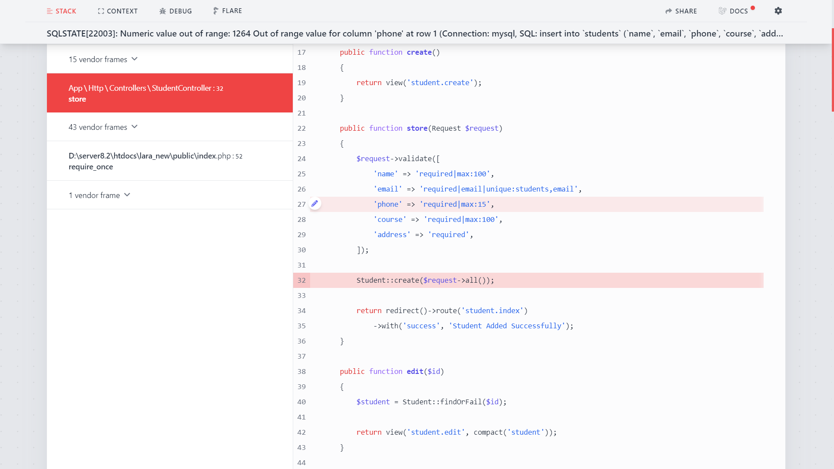Click the 'email' validation rule line

pyautogui.click(x=477, y=189)
